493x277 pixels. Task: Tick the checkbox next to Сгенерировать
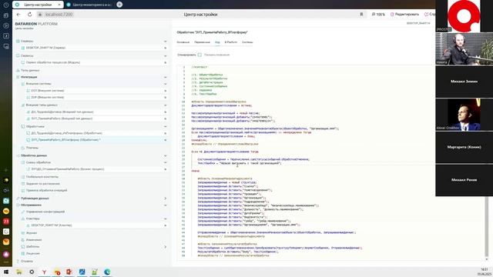click(200, 55)
